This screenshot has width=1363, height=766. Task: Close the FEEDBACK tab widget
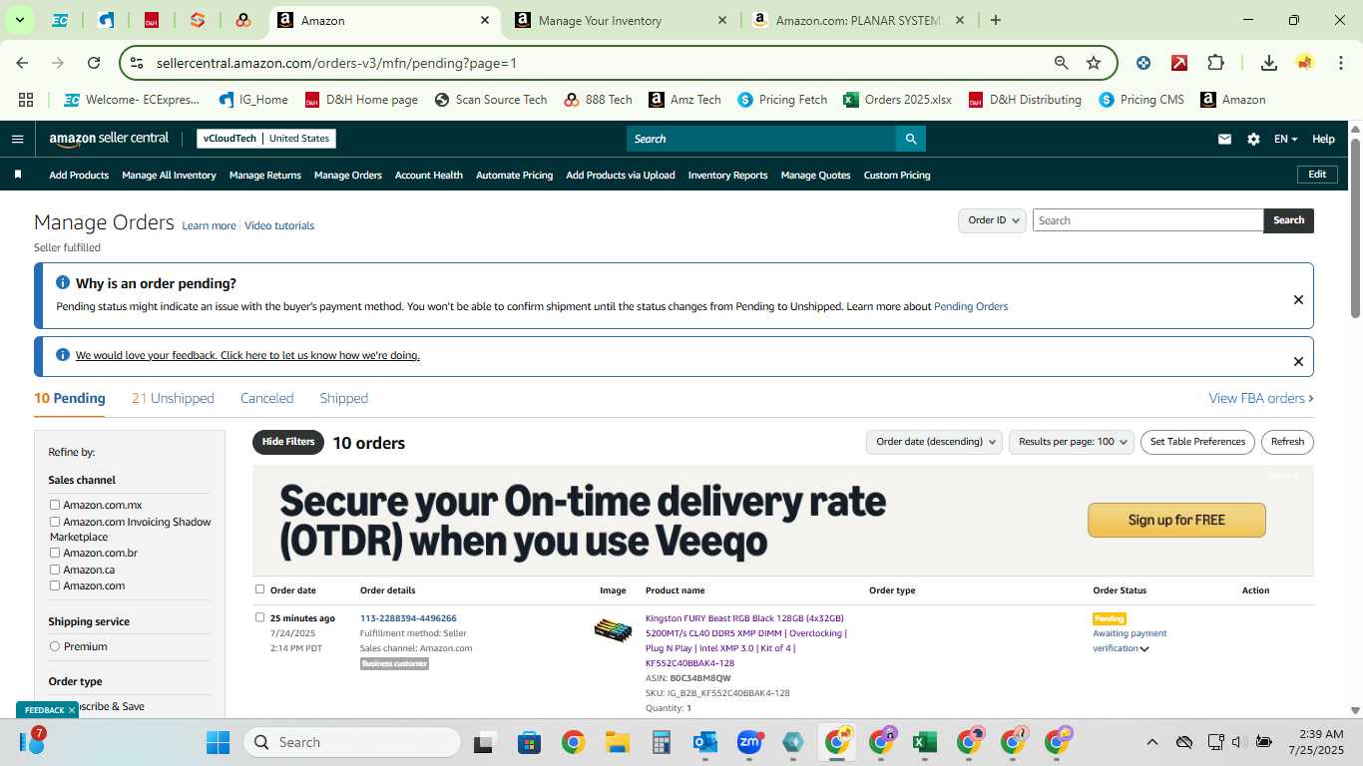(72, 710)
